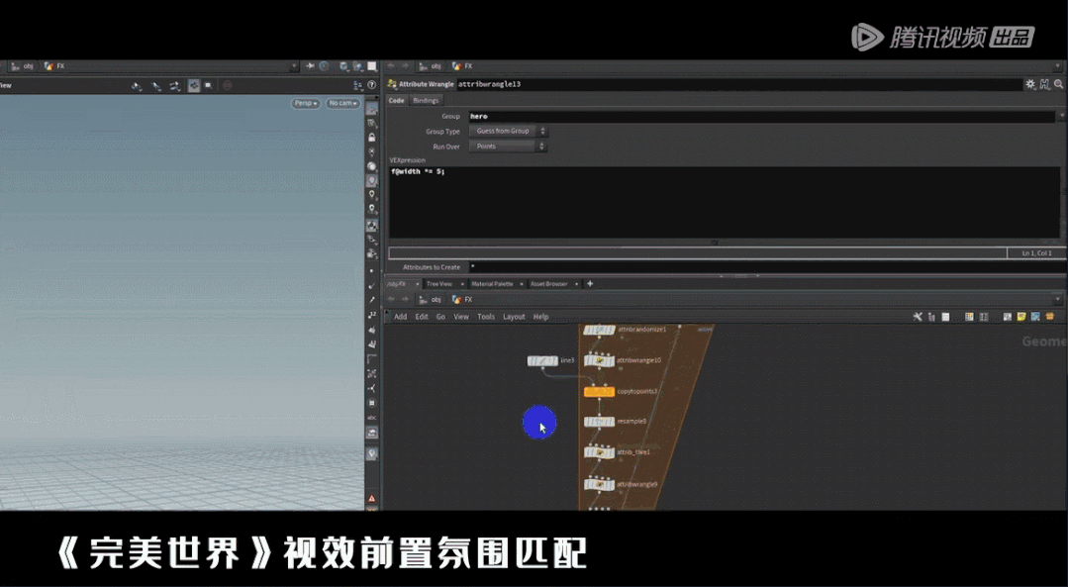Select the copytopoints3 node

pyautogui.click(x=599, y=391)
